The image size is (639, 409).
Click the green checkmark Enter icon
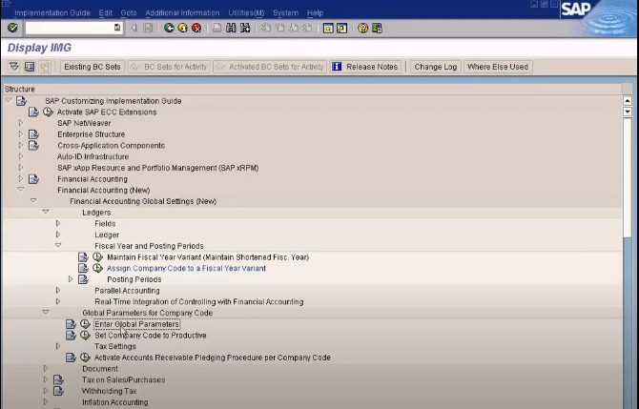pos(12,28)
